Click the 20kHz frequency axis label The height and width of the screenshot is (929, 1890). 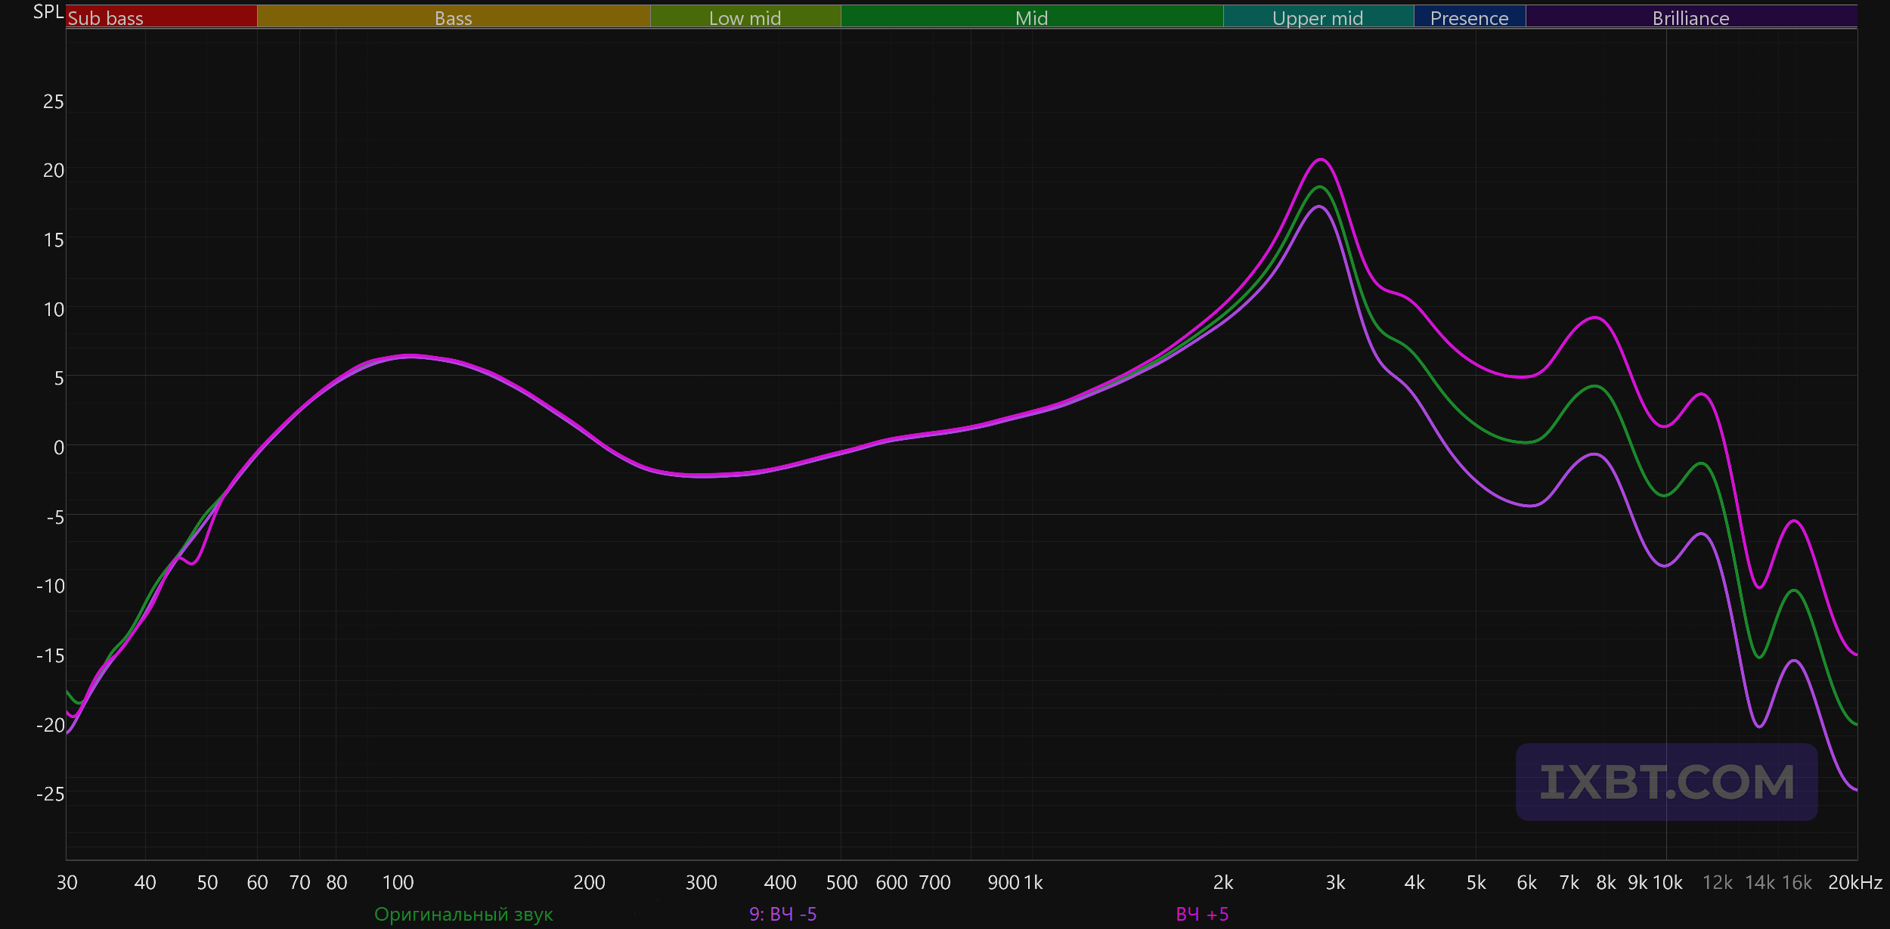1854,883
